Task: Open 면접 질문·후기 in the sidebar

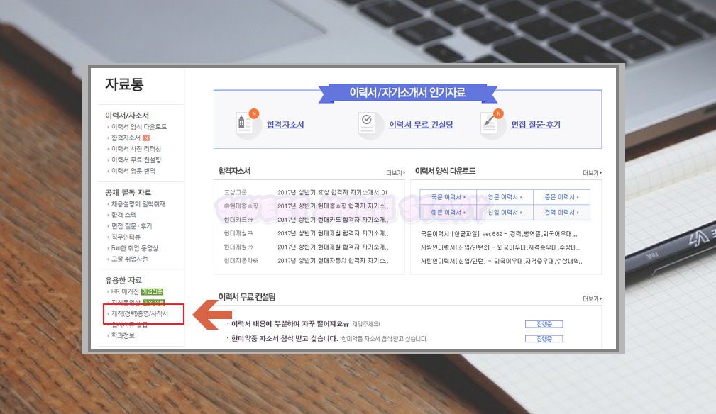Action: click(x=131, y=226)
